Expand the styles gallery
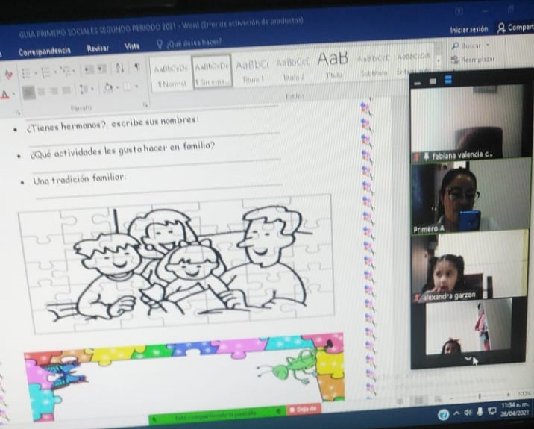 439,61
